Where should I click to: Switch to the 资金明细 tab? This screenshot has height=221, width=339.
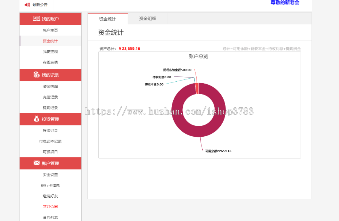pos(148,18)
